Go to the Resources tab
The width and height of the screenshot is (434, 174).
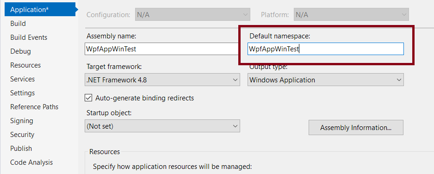(x=25, y=65)
